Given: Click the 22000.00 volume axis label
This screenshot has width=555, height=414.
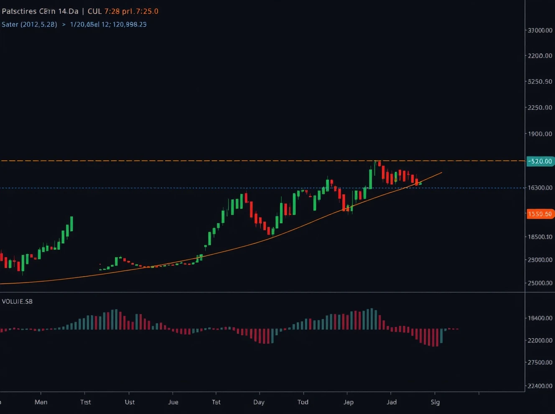Looking at the screenshot, I should coord(540,340).
